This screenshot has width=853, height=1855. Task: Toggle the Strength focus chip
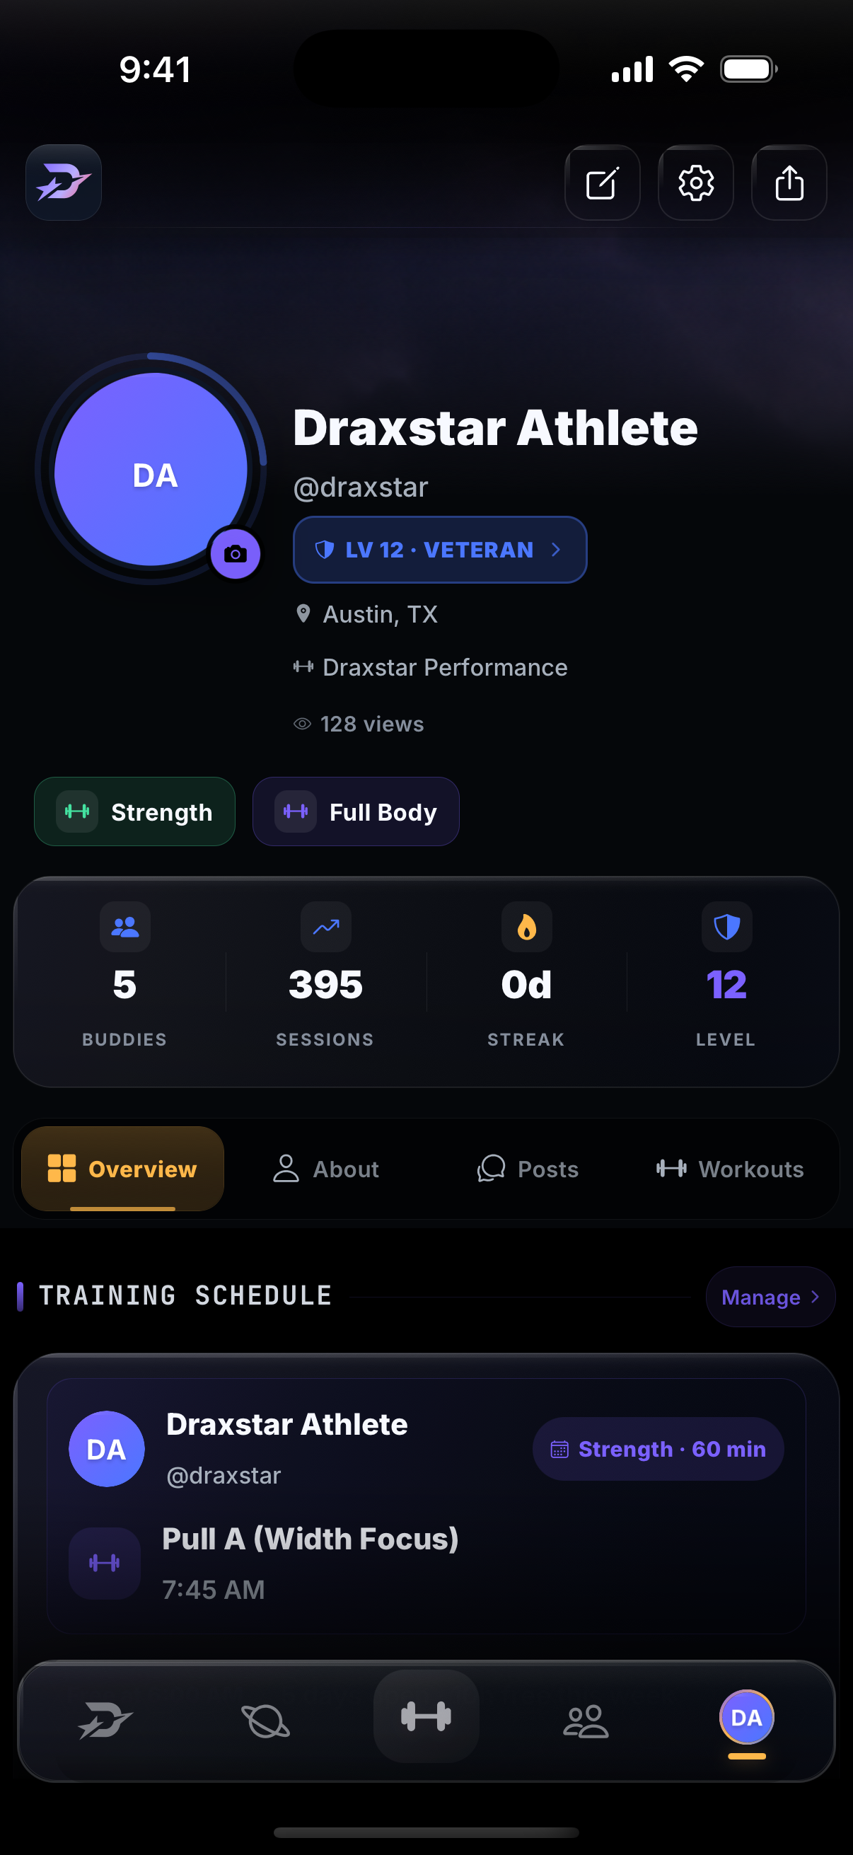tap(134, 811)
